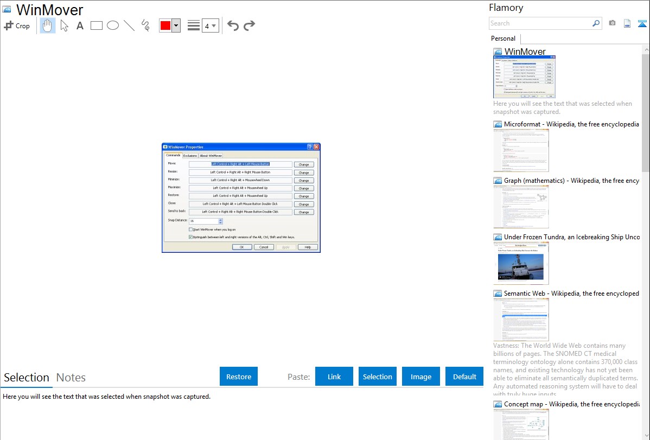
Task: Redo the last annotation
Action: coord(249,25)
